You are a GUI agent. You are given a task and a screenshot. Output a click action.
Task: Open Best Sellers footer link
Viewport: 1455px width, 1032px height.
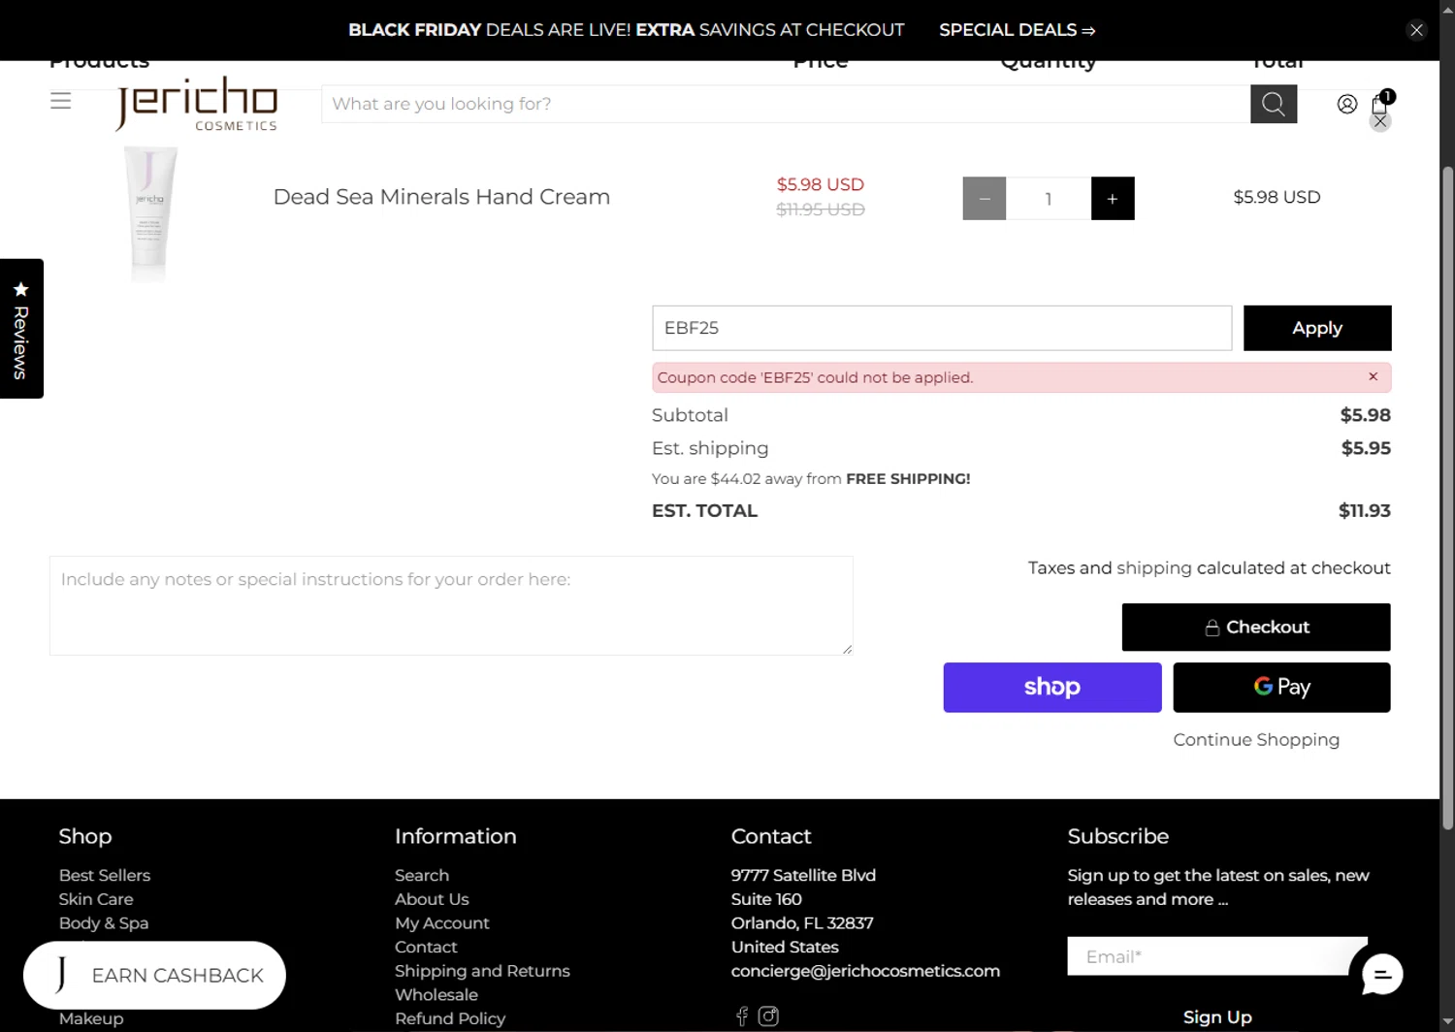(x=105, y=875)
